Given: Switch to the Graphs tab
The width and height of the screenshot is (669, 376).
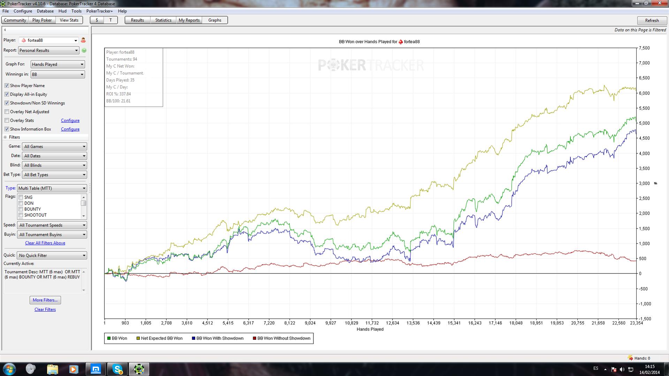Looking at the screenshot, I should 215,20.
